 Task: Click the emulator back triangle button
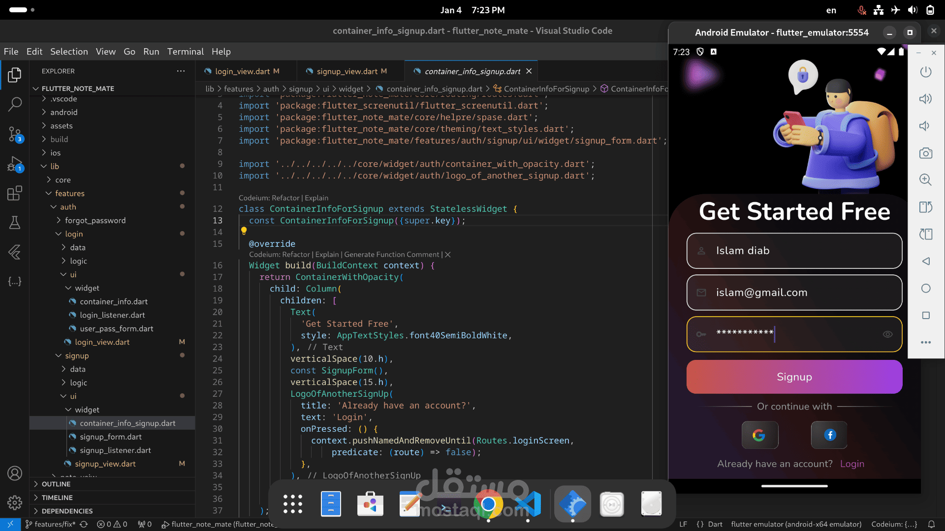[926, 261]
